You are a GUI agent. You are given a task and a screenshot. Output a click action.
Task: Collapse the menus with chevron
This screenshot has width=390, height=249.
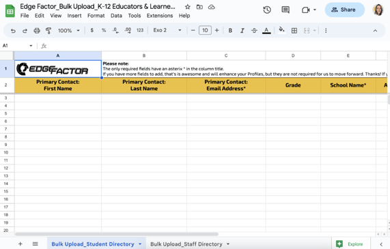(375, 31)
